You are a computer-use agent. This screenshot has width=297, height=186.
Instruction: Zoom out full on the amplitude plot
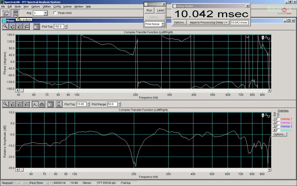pos(26,104)
